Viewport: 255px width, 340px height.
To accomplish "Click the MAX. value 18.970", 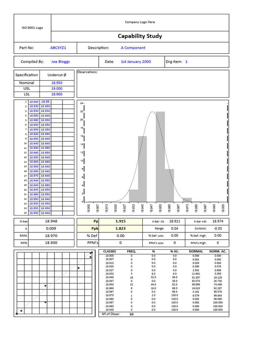I will 51,236.
